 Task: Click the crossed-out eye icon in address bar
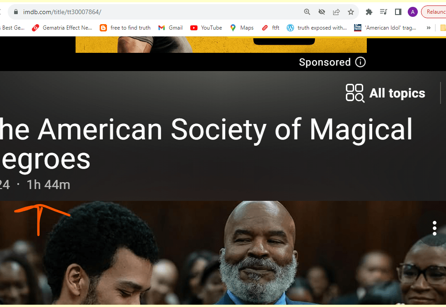pos(322,12)
